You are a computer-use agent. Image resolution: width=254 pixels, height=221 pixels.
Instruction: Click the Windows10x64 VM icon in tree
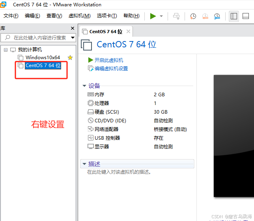tap(21, 58)
